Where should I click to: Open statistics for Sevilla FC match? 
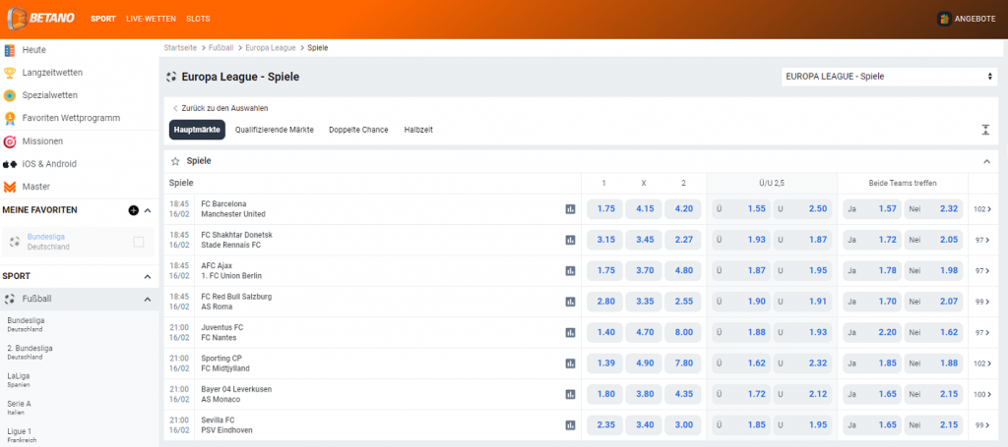tap(570, 424)
